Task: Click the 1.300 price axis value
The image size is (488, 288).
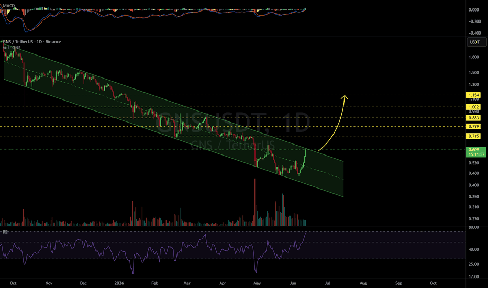Action: click(474, 84)
